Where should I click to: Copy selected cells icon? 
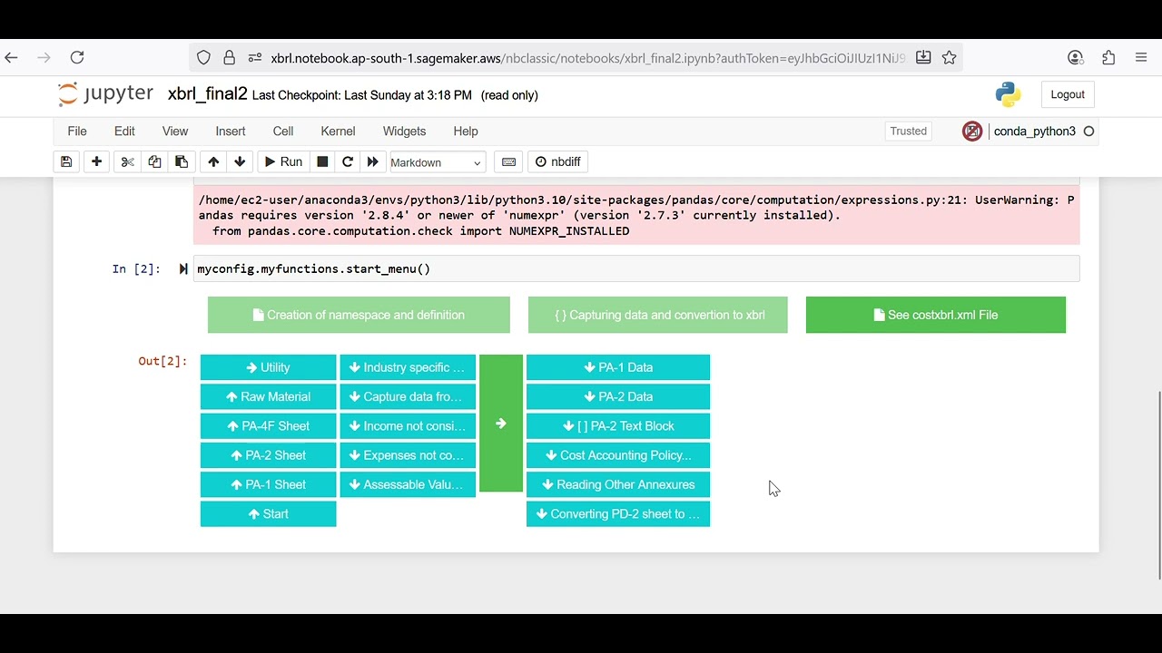(x=154, y=162)
